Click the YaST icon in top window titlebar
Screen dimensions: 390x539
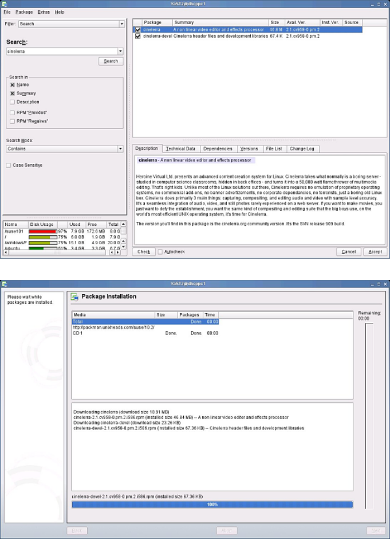click(x=5, y=4)
